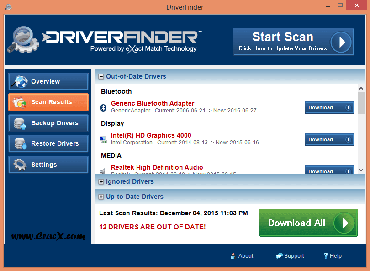
Task: Maximize the DriverFinder window
Action: [340, 5]
